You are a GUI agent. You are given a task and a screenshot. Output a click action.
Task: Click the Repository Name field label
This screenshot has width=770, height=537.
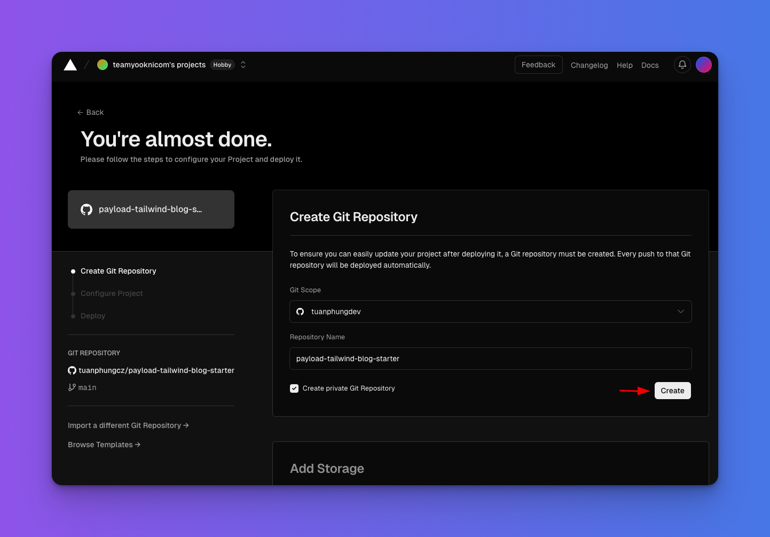317,337
